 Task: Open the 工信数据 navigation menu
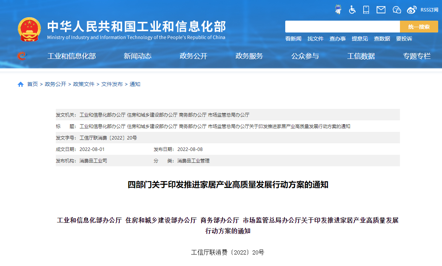pos(361,56)
